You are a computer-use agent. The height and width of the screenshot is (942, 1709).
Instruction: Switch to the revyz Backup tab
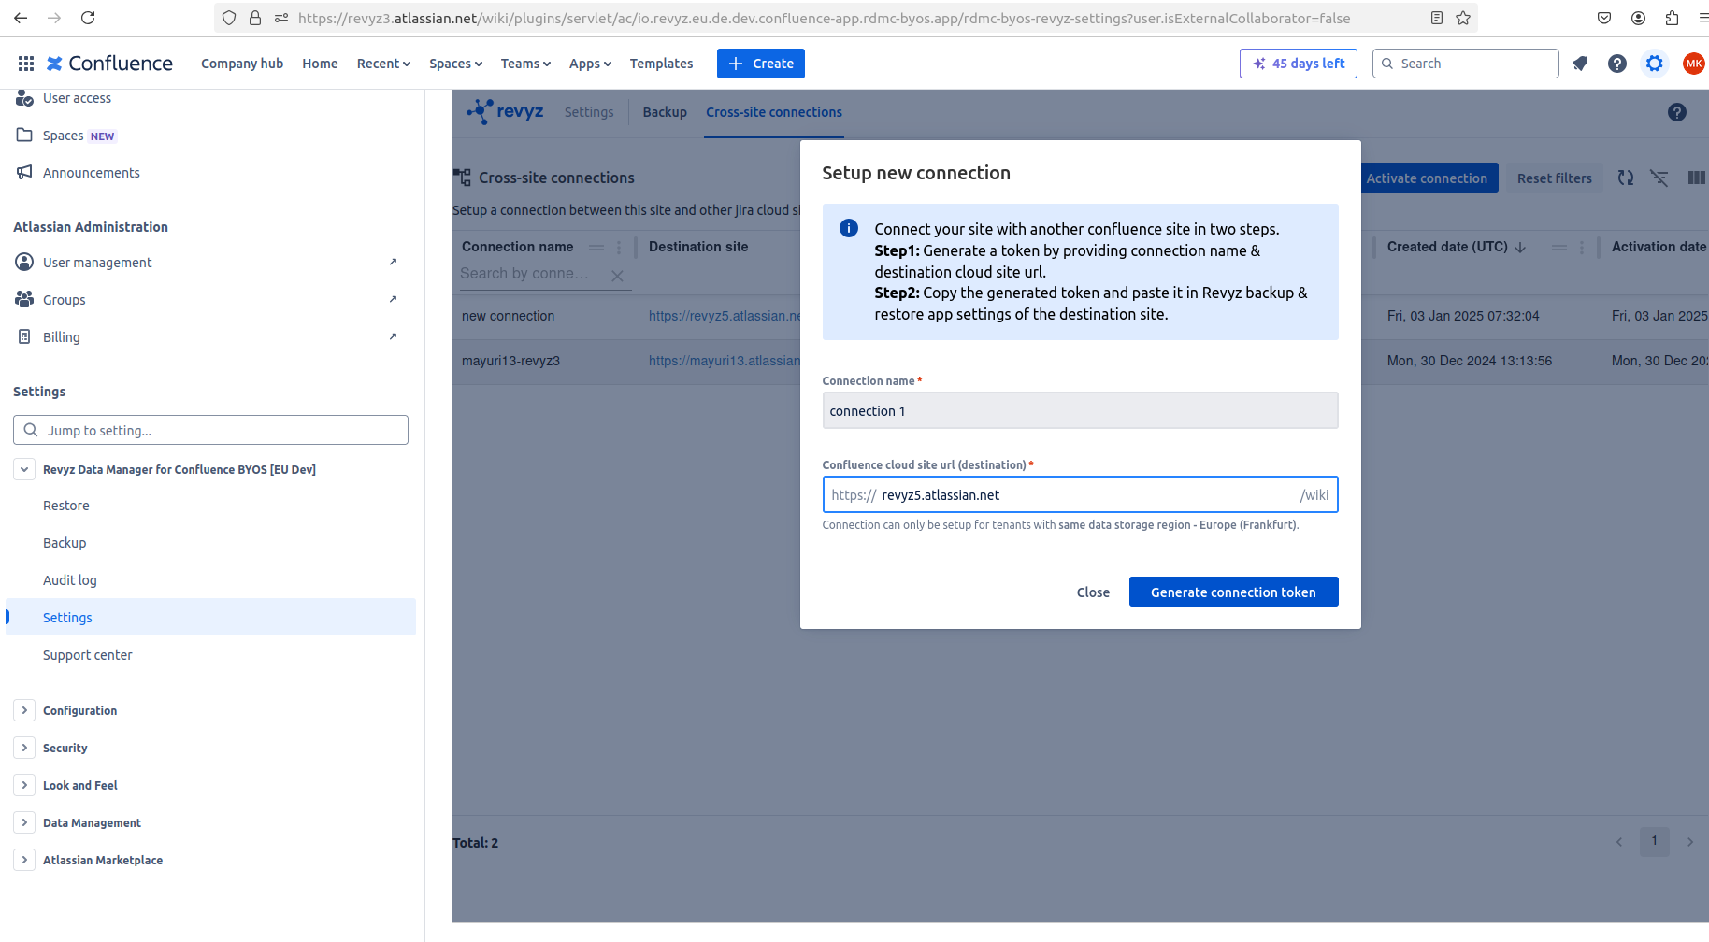click(665, 112)
